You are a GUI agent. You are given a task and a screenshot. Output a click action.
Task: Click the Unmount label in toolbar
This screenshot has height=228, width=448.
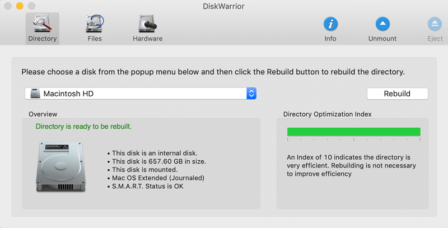(382, 39)
